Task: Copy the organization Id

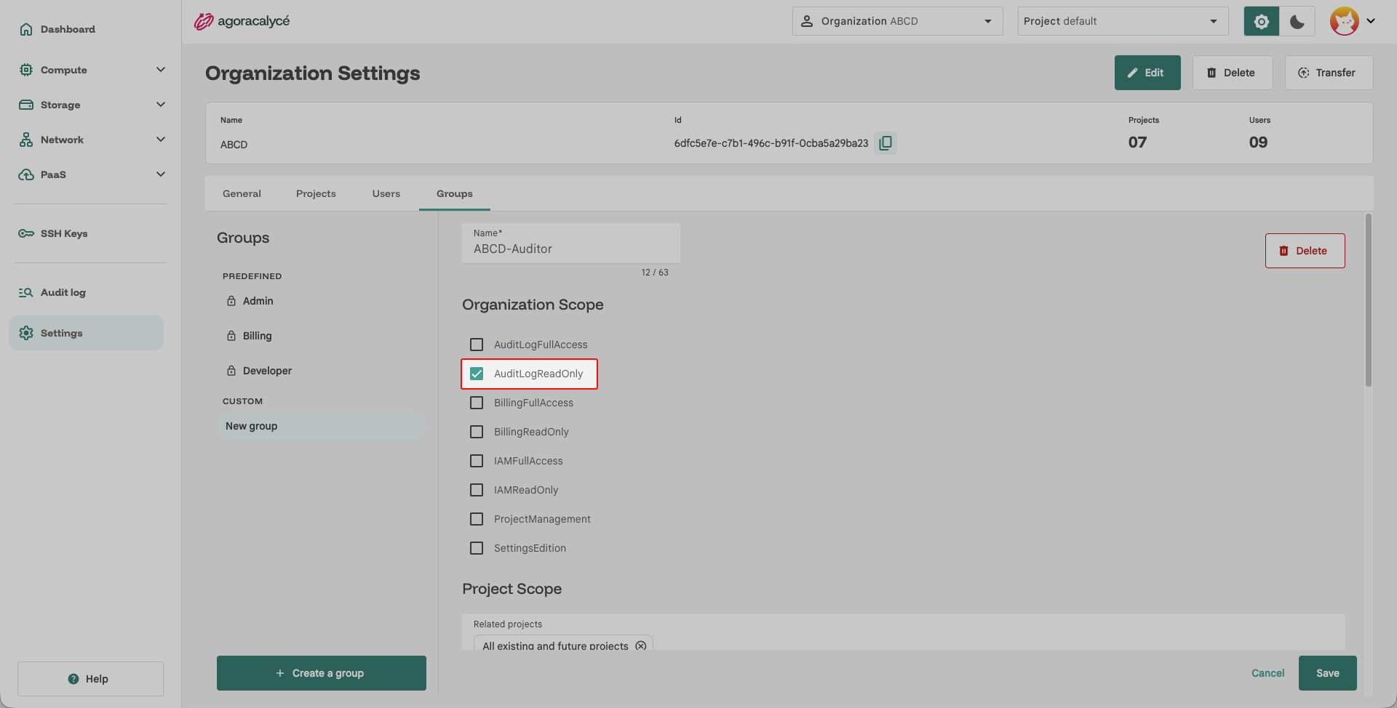Action: coord(885,143)
